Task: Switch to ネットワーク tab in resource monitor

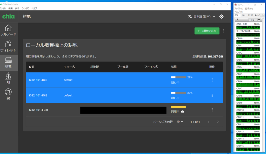Action: click(x=257, y=15)
